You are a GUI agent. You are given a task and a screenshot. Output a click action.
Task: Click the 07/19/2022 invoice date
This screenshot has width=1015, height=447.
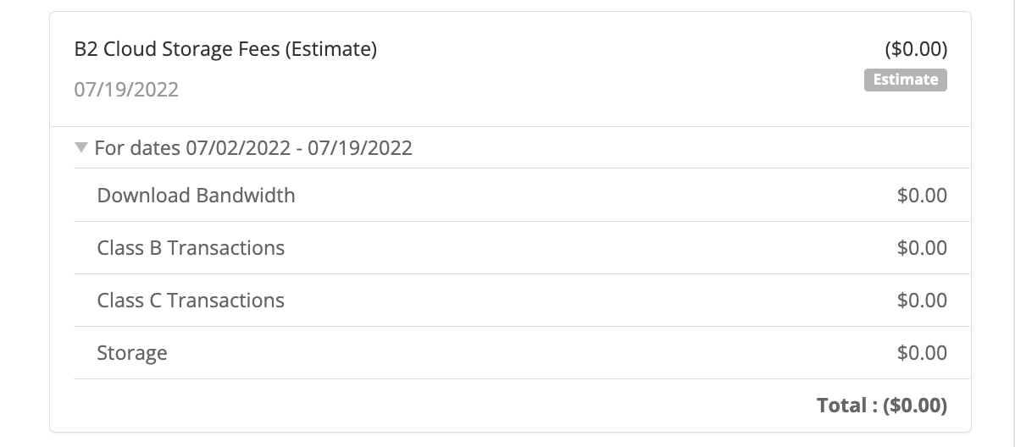126,89
